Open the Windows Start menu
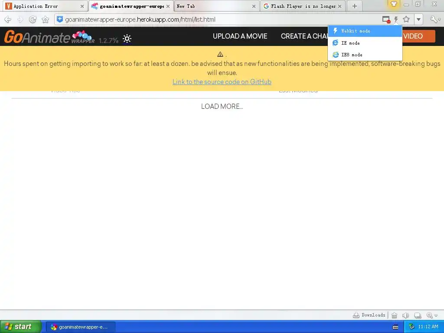Viewport: 444px width, 333px height. click(x=21, y=327)
